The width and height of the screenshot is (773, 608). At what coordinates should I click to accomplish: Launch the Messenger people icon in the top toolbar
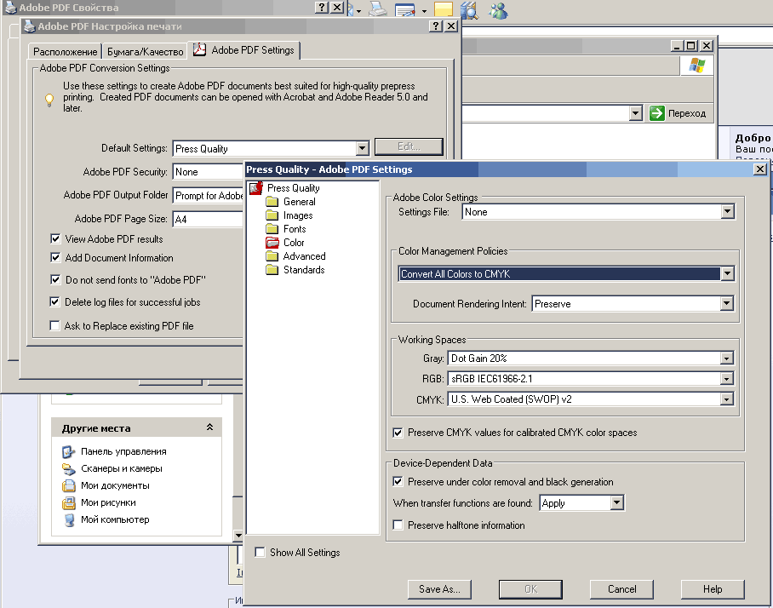498,10
